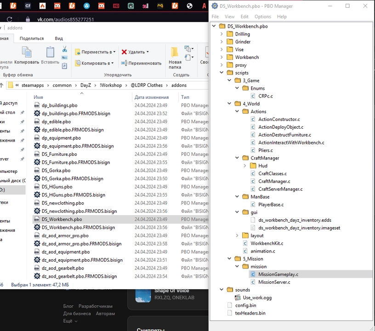
Task: Click the Вставить (Paste) clipboard icon
Action: coord(50,52)
